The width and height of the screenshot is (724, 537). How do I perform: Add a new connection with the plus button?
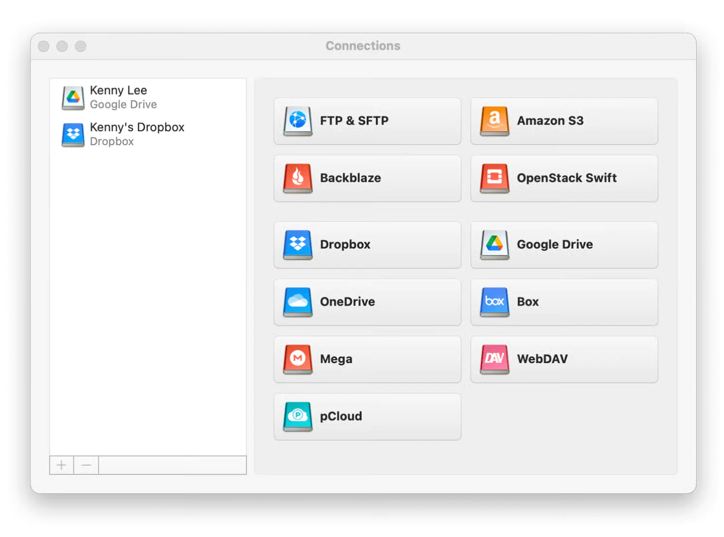tap(62, 465)
